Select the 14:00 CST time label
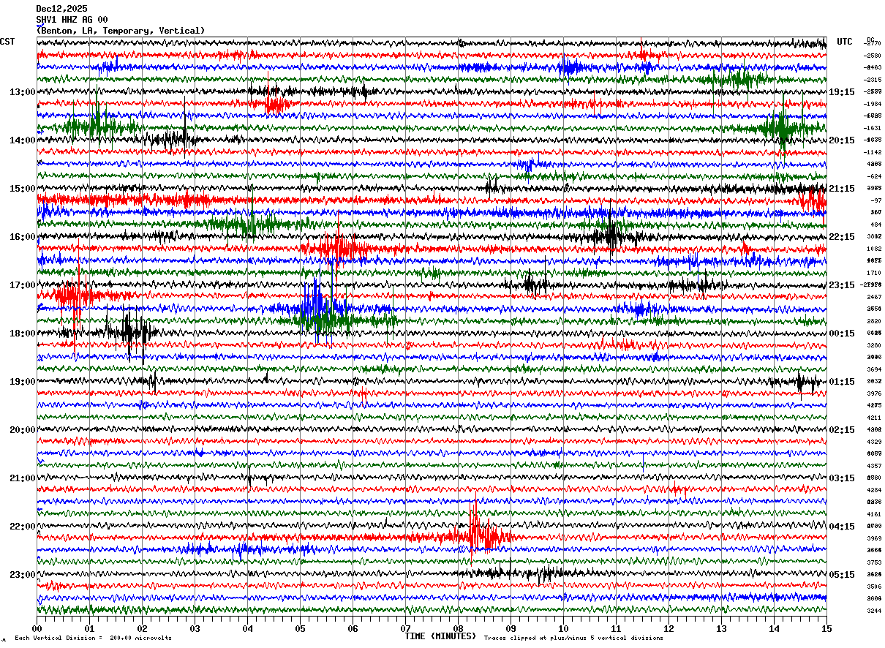Screen dimensions: 885x648 [22, 140]
